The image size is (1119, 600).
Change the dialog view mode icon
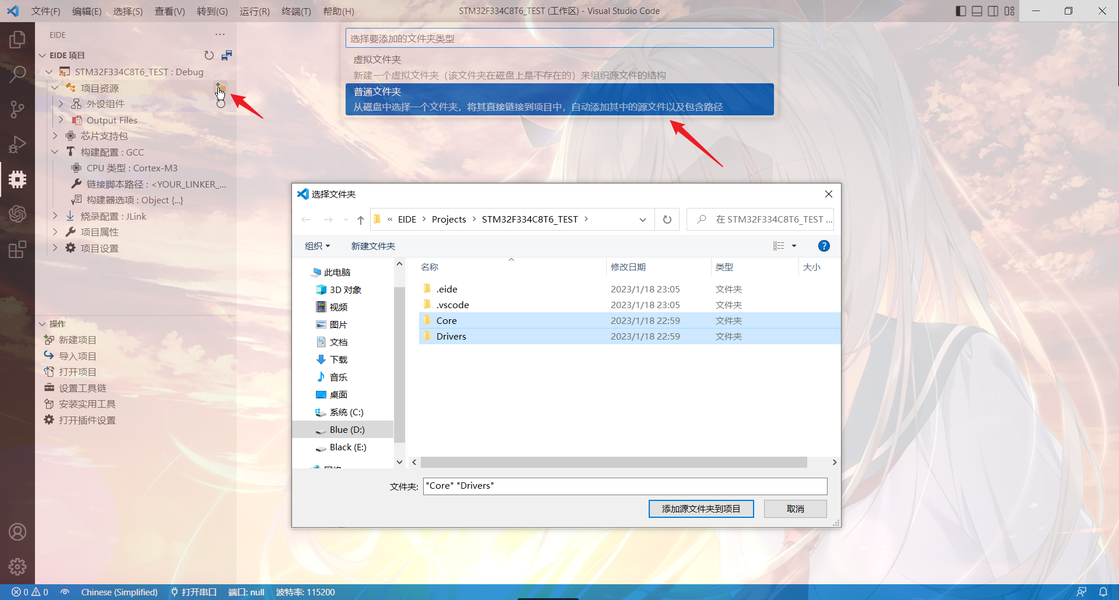(779, 246)
